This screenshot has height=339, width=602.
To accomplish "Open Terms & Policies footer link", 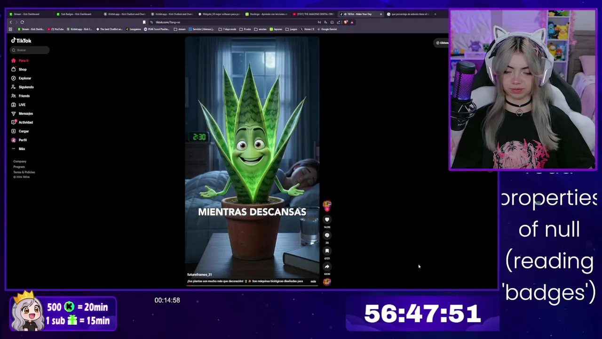I will (x=24, y=172).
